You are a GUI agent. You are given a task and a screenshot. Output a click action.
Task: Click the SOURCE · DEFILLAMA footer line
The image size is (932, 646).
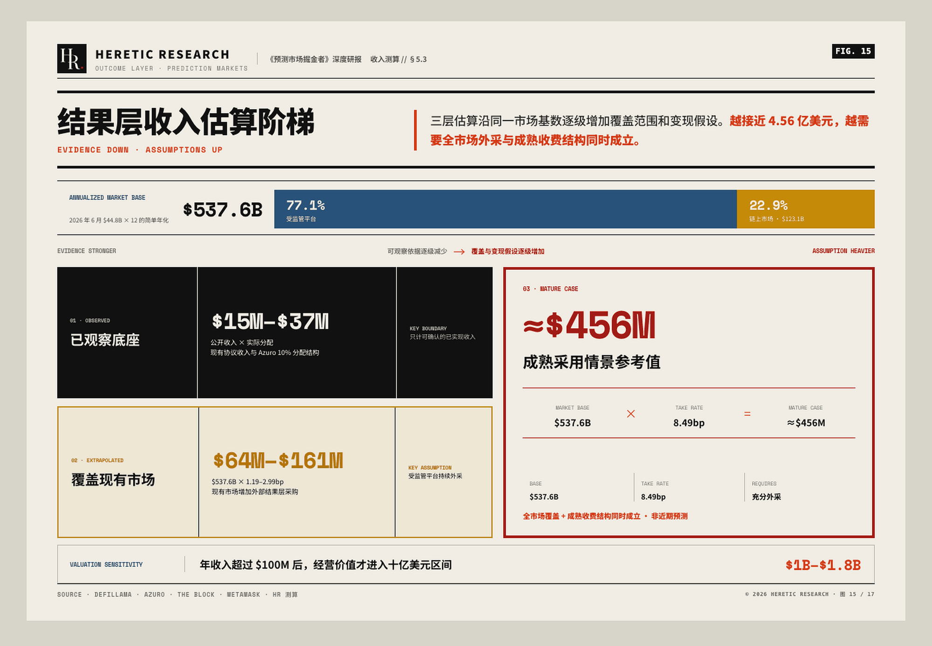[178, 594]
